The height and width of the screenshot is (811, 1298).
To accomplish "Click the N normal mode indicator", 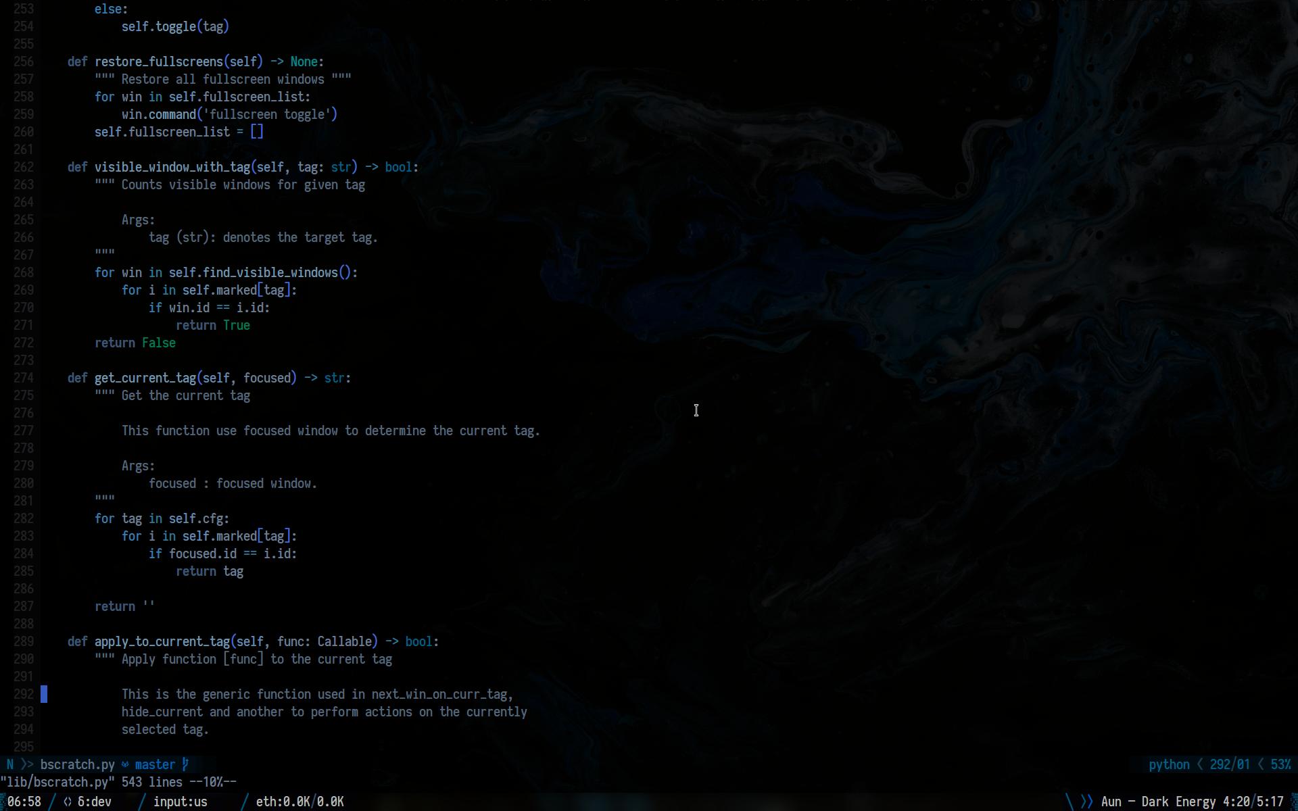I will (10, 764).
